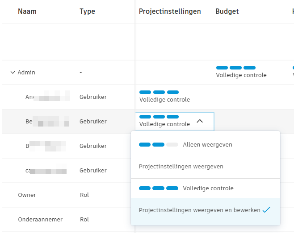
Task: Click the checkmark next to weergeven en bewerken
Action: coord(267,210)
